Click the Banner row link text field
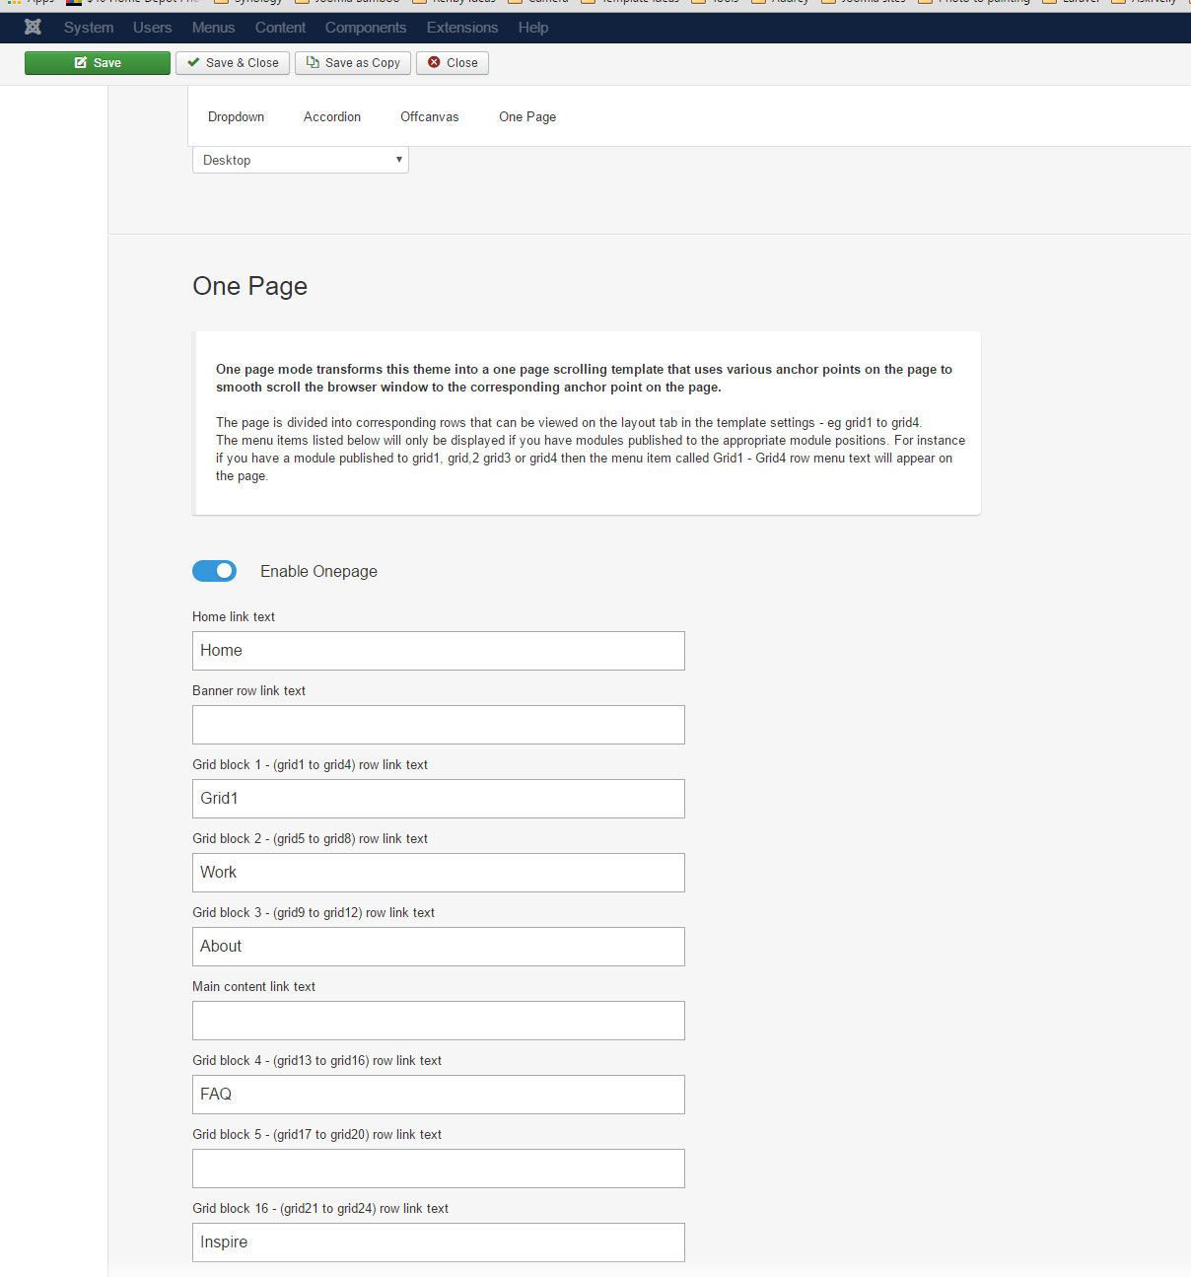Viewport: 1191px width, 1277px height. click(x=439, y=725)
